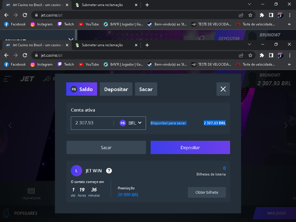Close the balance modal with X button
The height and width of the screenshot is (222, 296).
[x=223, y=89]
